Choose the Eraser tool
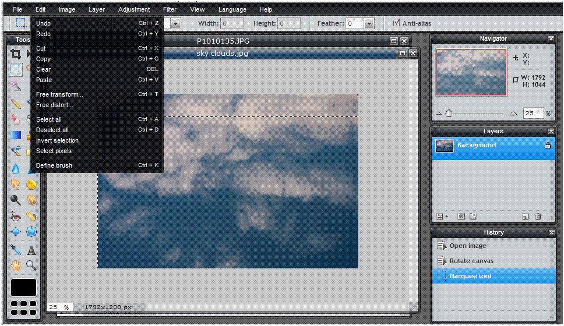The width and height of the screenshot is (564, 326). 16,119
